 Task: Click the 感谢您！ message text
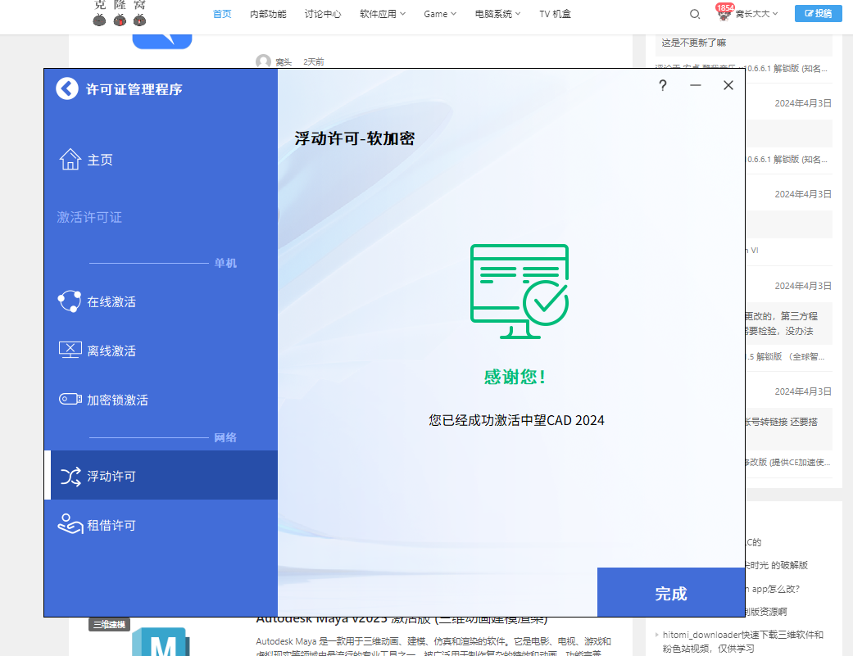point(515,376)
